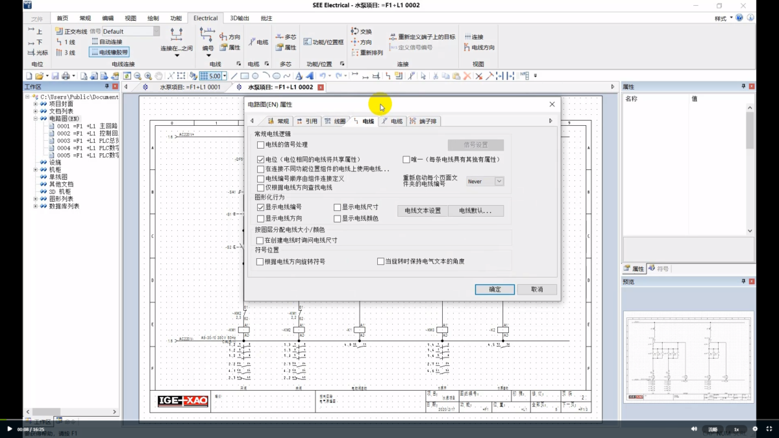Check 当旋转时保持电气文本的角度 option
779x438 pixels.
[381, 262]
